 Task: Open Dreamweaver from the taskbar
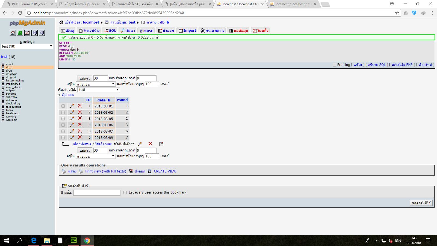[74, 241]
